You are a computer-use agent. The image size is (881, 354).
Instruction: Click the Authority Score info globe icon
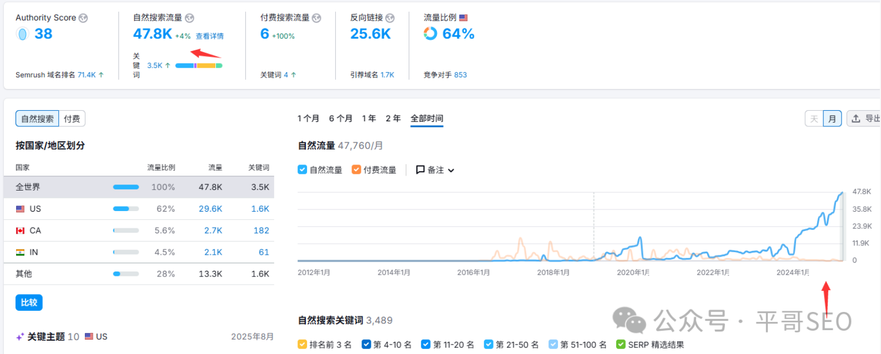[83, 18]
